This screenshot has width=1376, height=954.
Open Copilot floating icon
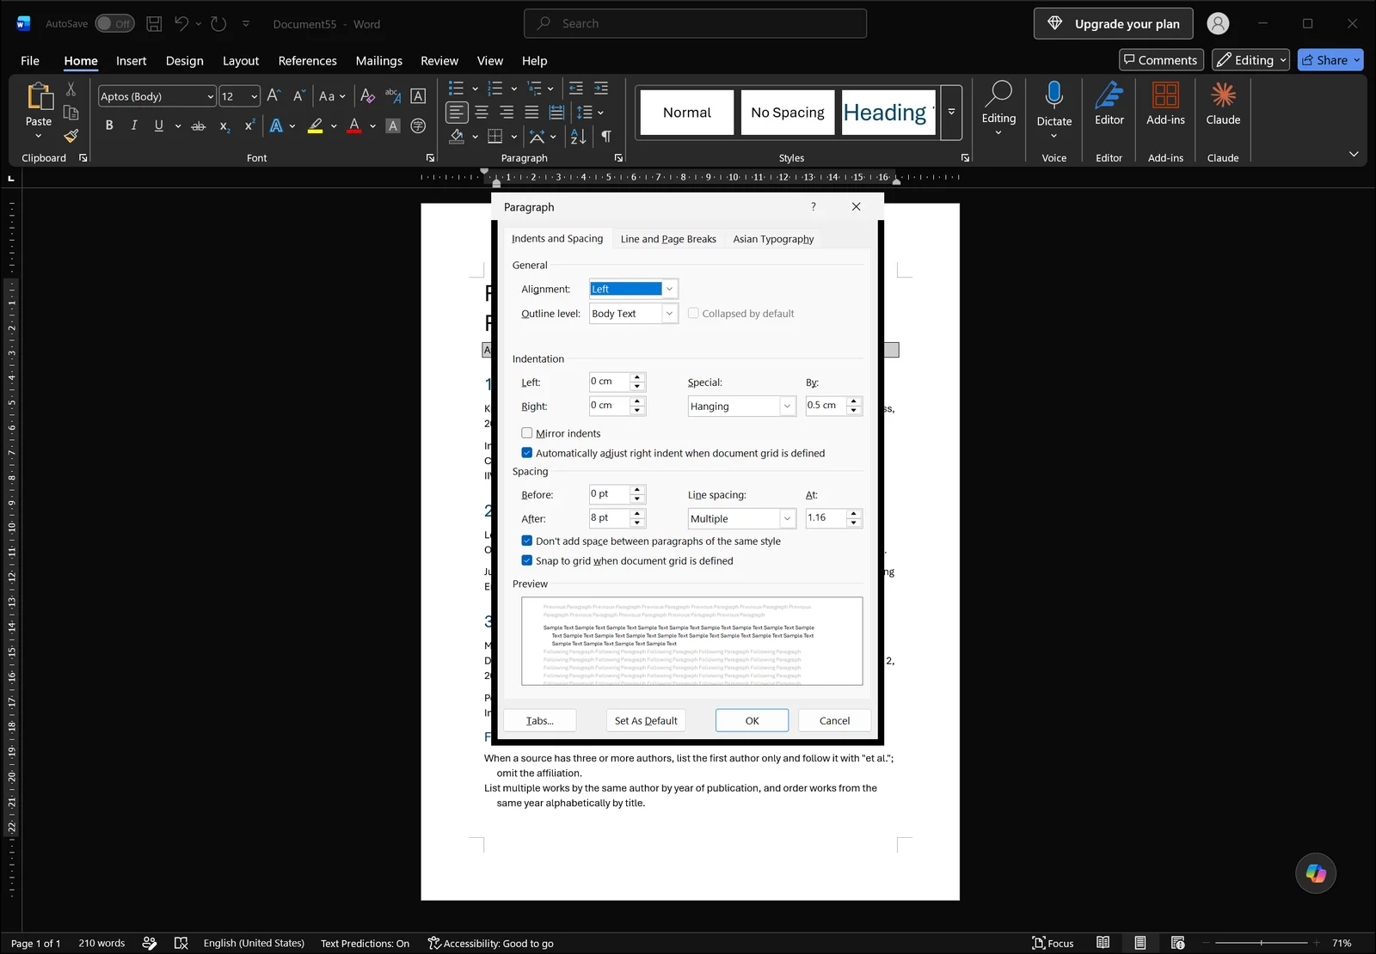click(x=1316, y=873)
